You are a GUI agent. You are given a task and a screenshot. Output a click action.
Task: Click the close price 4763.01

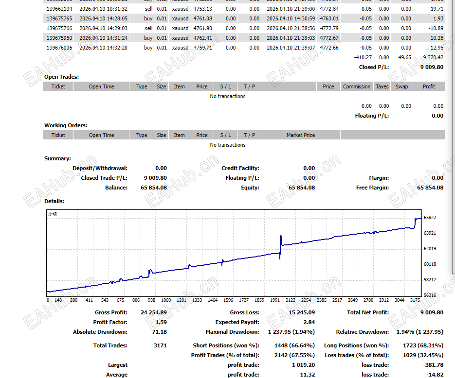tap(329, 18)
